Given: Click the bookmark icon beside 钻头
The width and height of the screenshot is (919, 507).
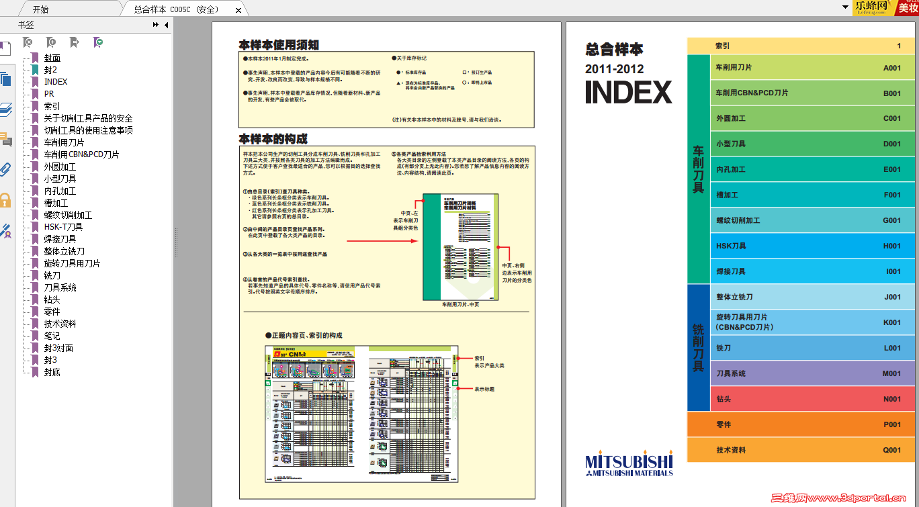Looking at the screenshot, I should point(35,299).
